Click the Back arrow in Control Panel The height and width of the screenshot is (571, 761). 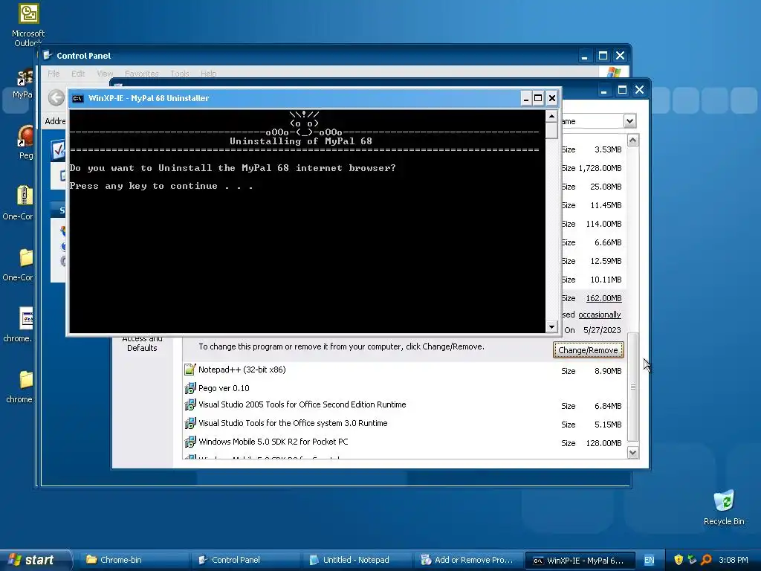[56, 98]
